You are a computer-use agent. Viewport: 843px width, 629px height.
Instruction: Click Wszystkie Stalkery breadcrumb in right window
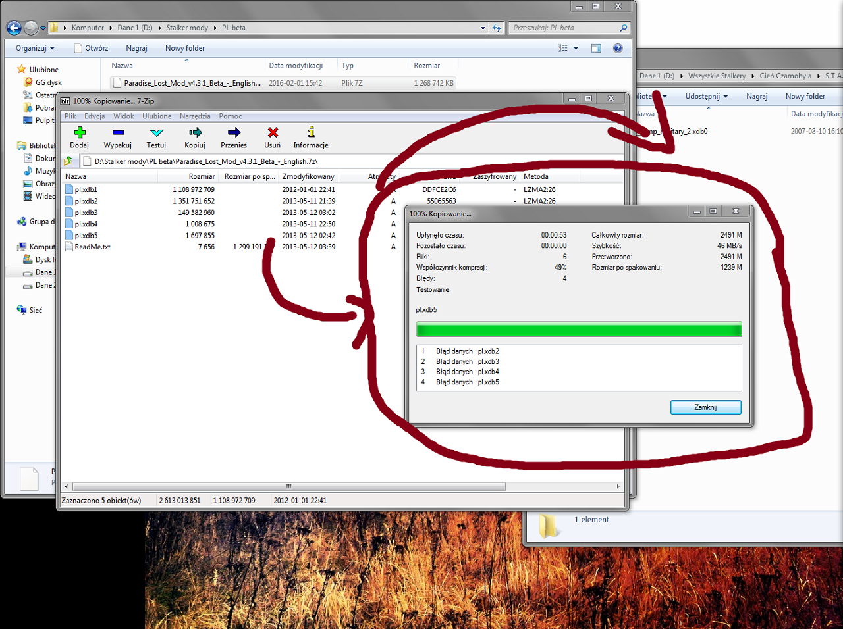point(717,76)
